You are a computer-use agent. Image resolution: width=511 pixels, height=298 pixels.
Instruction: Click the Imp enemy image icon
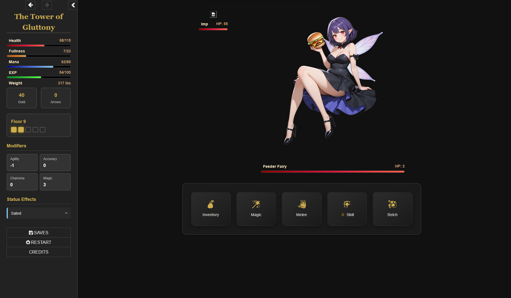tap(213, 14)
